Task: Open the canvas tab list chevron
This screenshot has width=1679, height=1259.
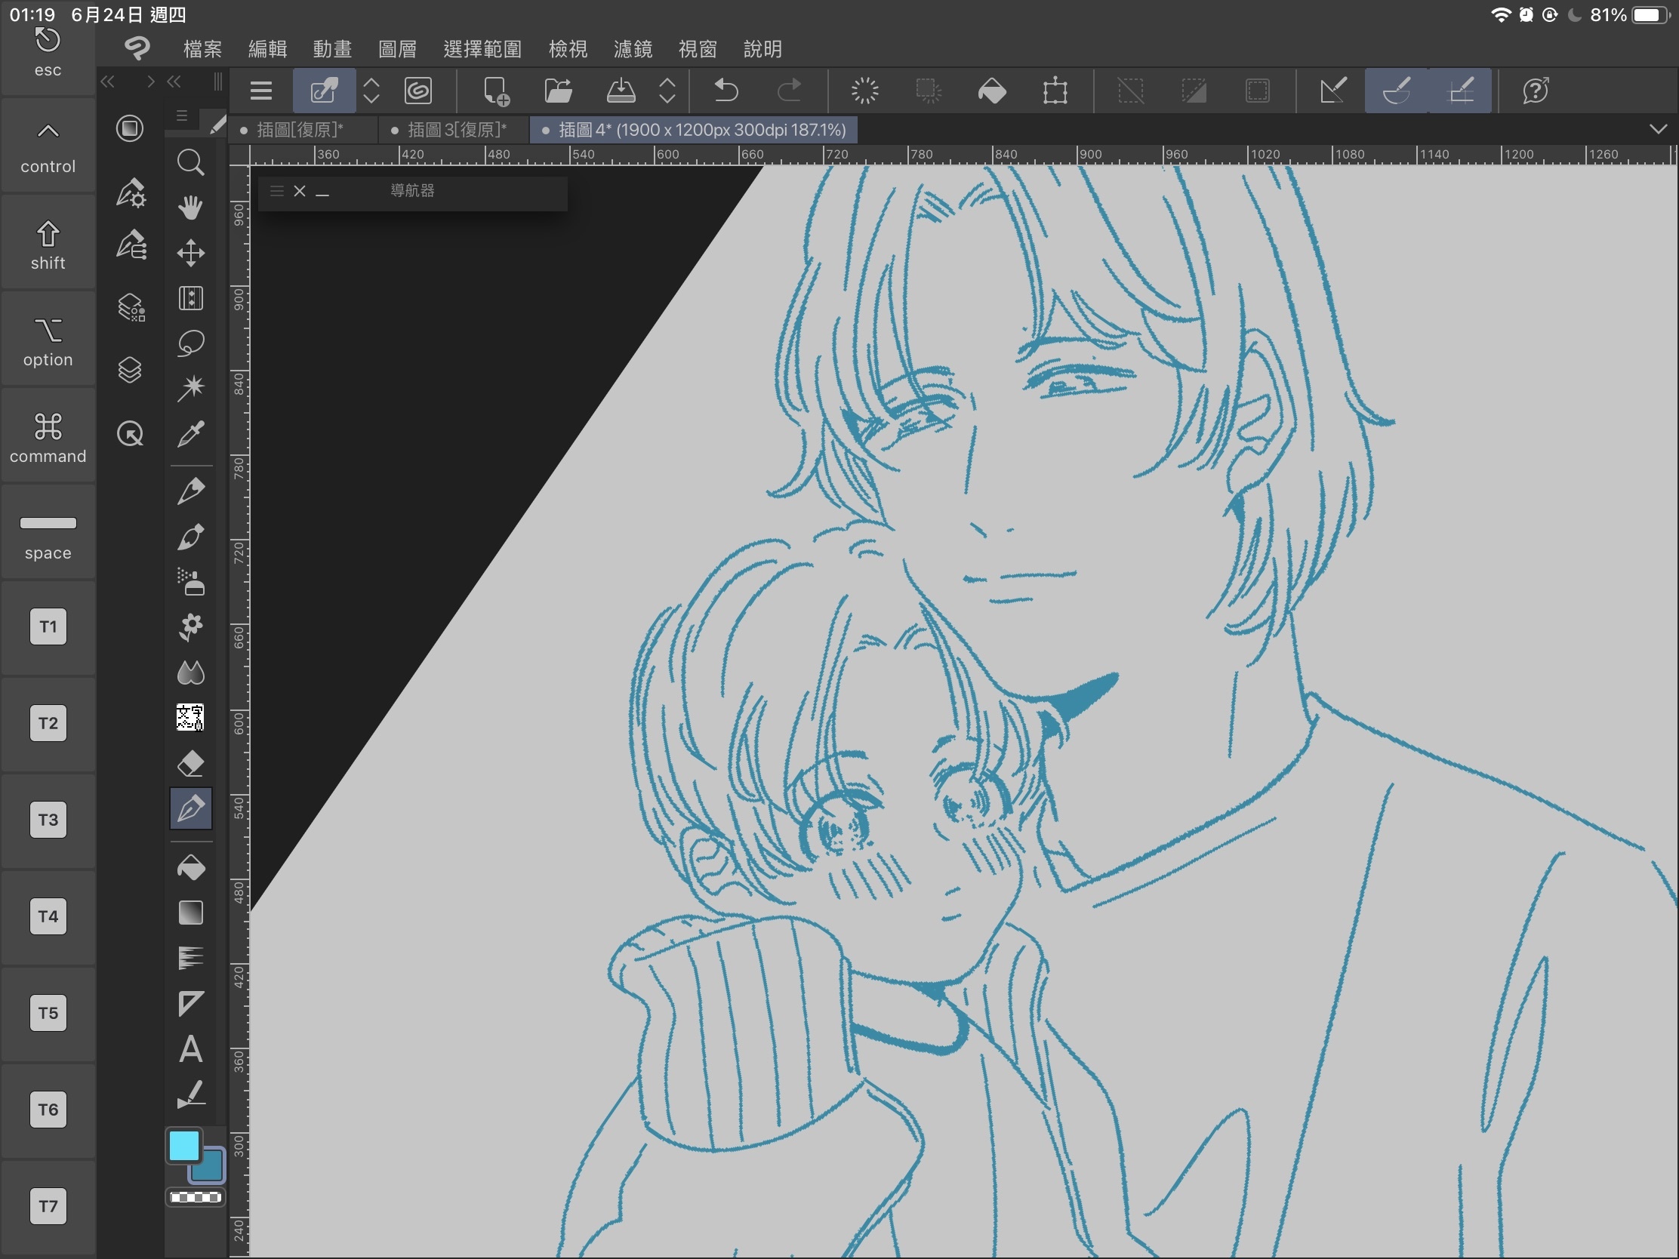Action: point(1658,129)
